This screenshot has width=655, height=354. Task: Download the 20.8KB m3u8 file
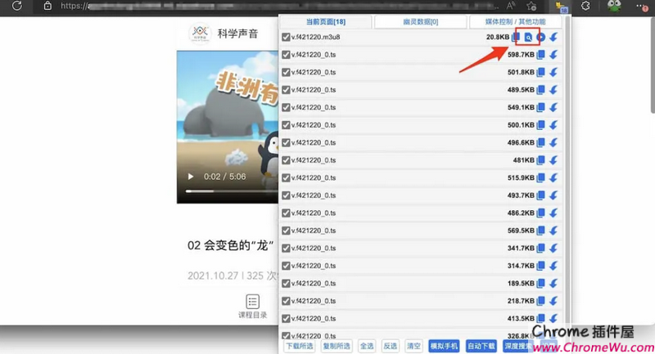tap(554, 38)
